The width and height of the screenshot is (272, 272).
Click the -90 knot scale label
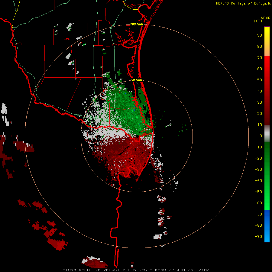[258, 236]
